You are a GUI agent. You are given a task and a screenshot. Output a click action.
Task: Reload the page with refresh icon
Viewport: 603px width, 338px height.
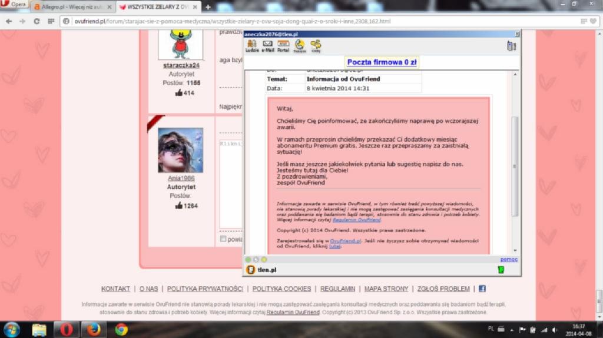click(x=37, y=21)
